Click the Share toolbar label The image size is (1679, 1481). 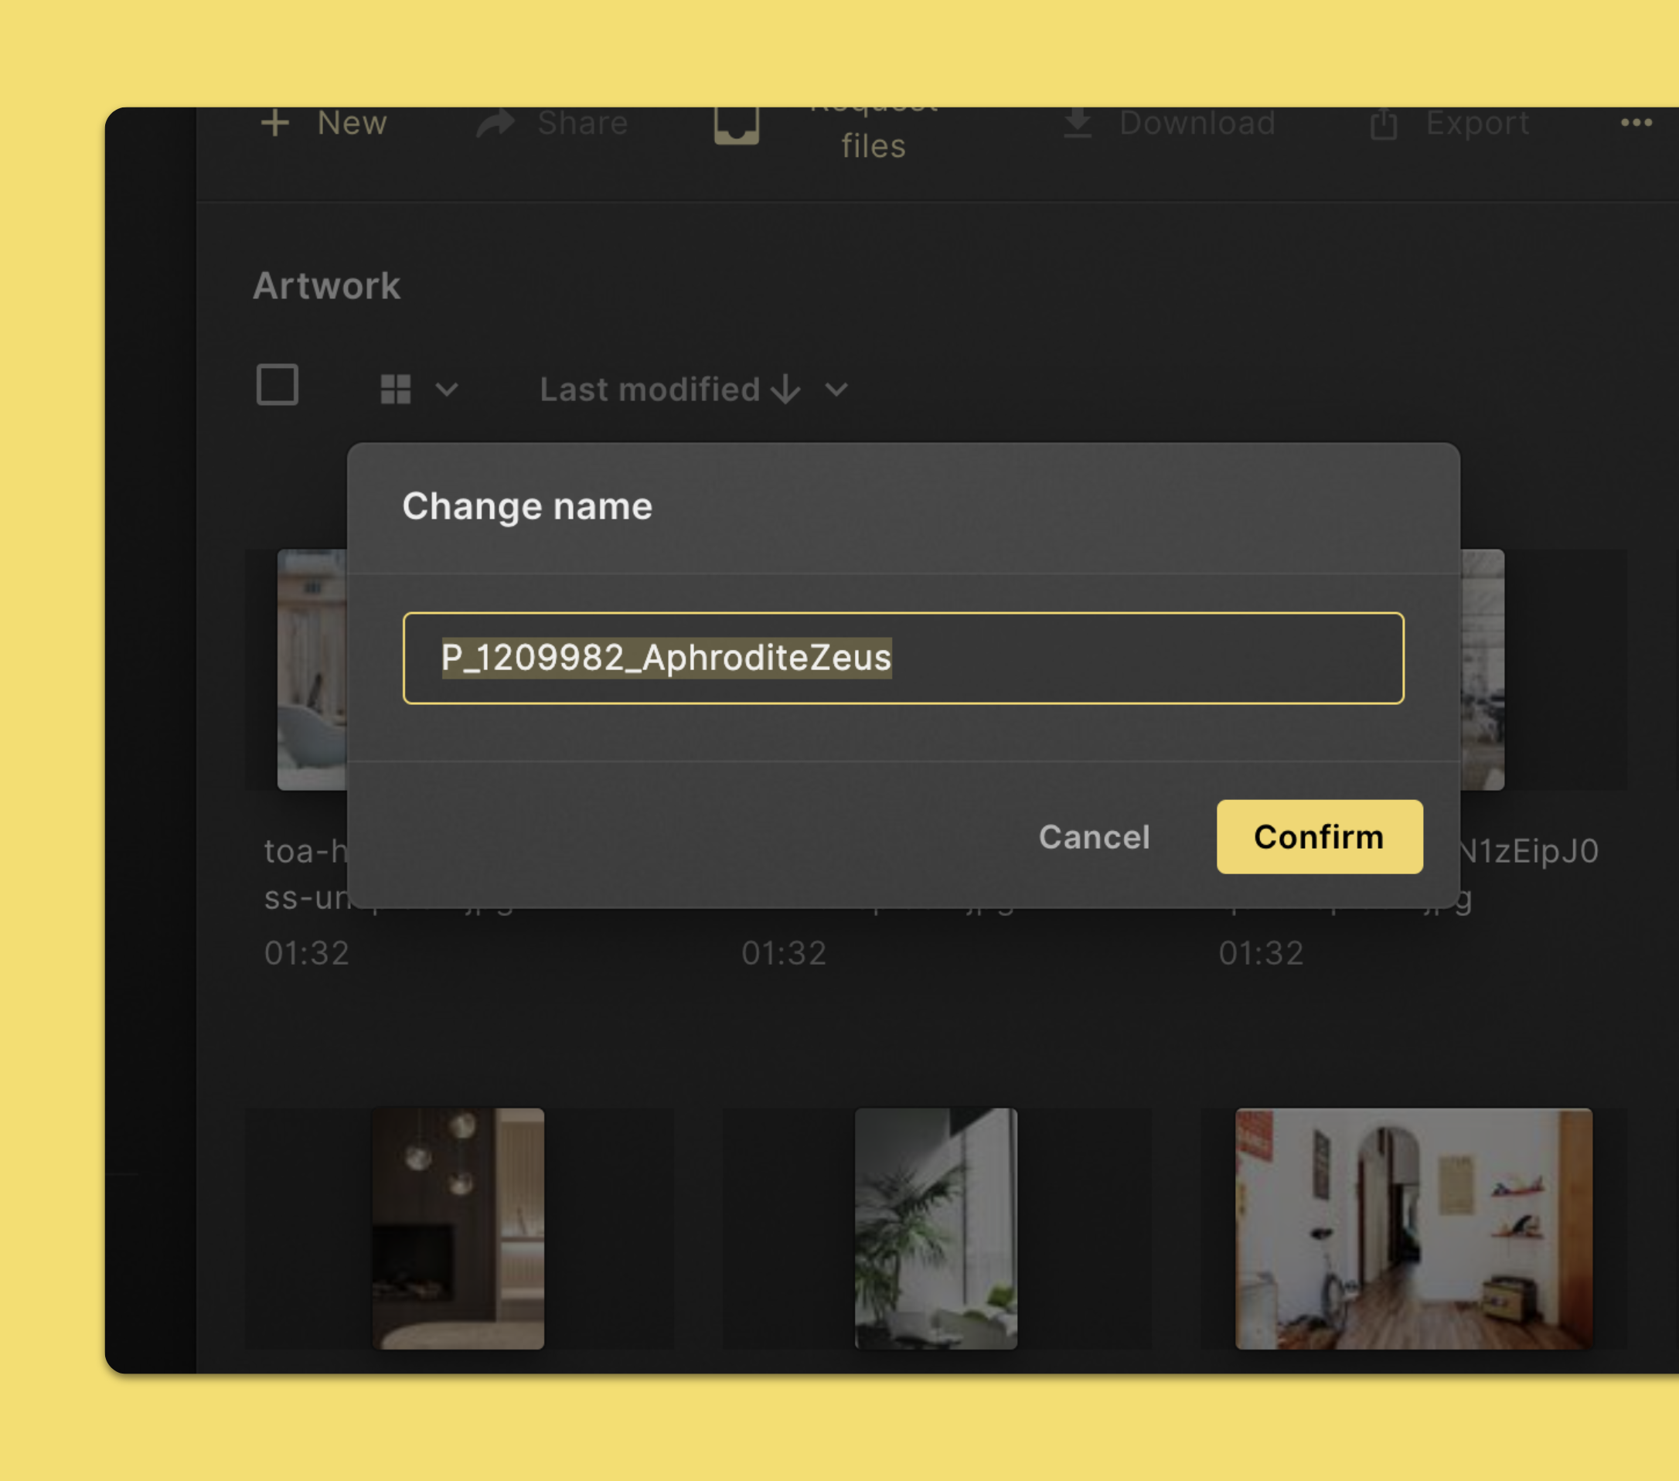(x=582, y=123)
